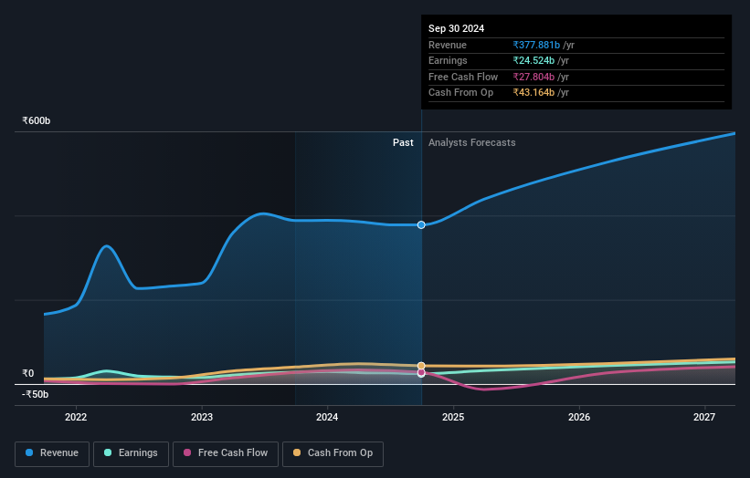Toggle the Earnings series legend button
Viewport: 750px width, 478px height.
coord(131,453)
